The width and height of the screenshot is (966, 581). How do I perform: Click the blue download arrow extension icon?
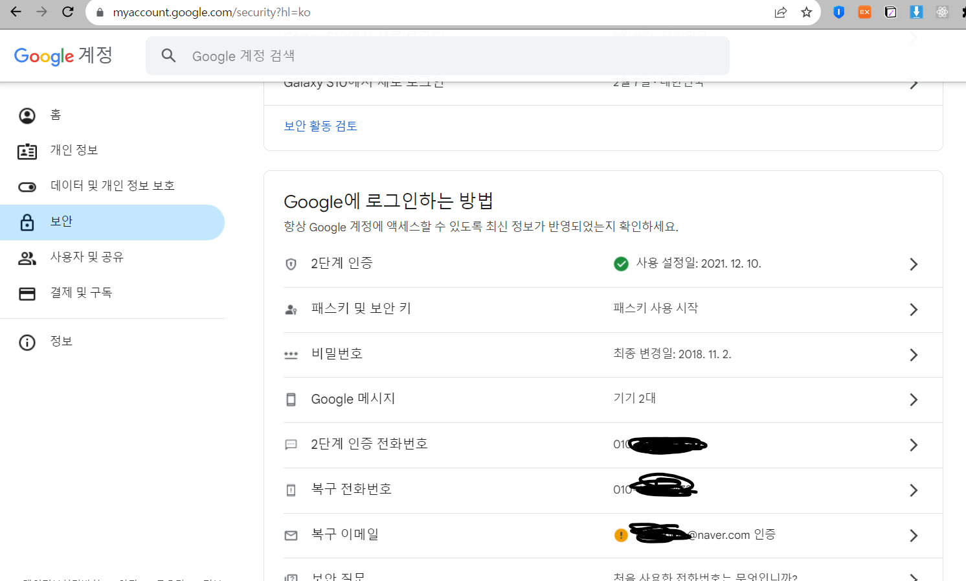[x=917, y=12]
